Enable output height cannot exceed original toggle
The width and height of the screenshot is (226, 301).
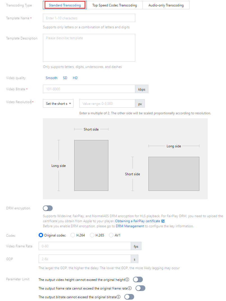138,279
